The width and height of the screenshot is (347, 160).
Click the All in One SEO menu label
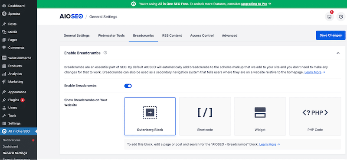click(x=19, y=131)
